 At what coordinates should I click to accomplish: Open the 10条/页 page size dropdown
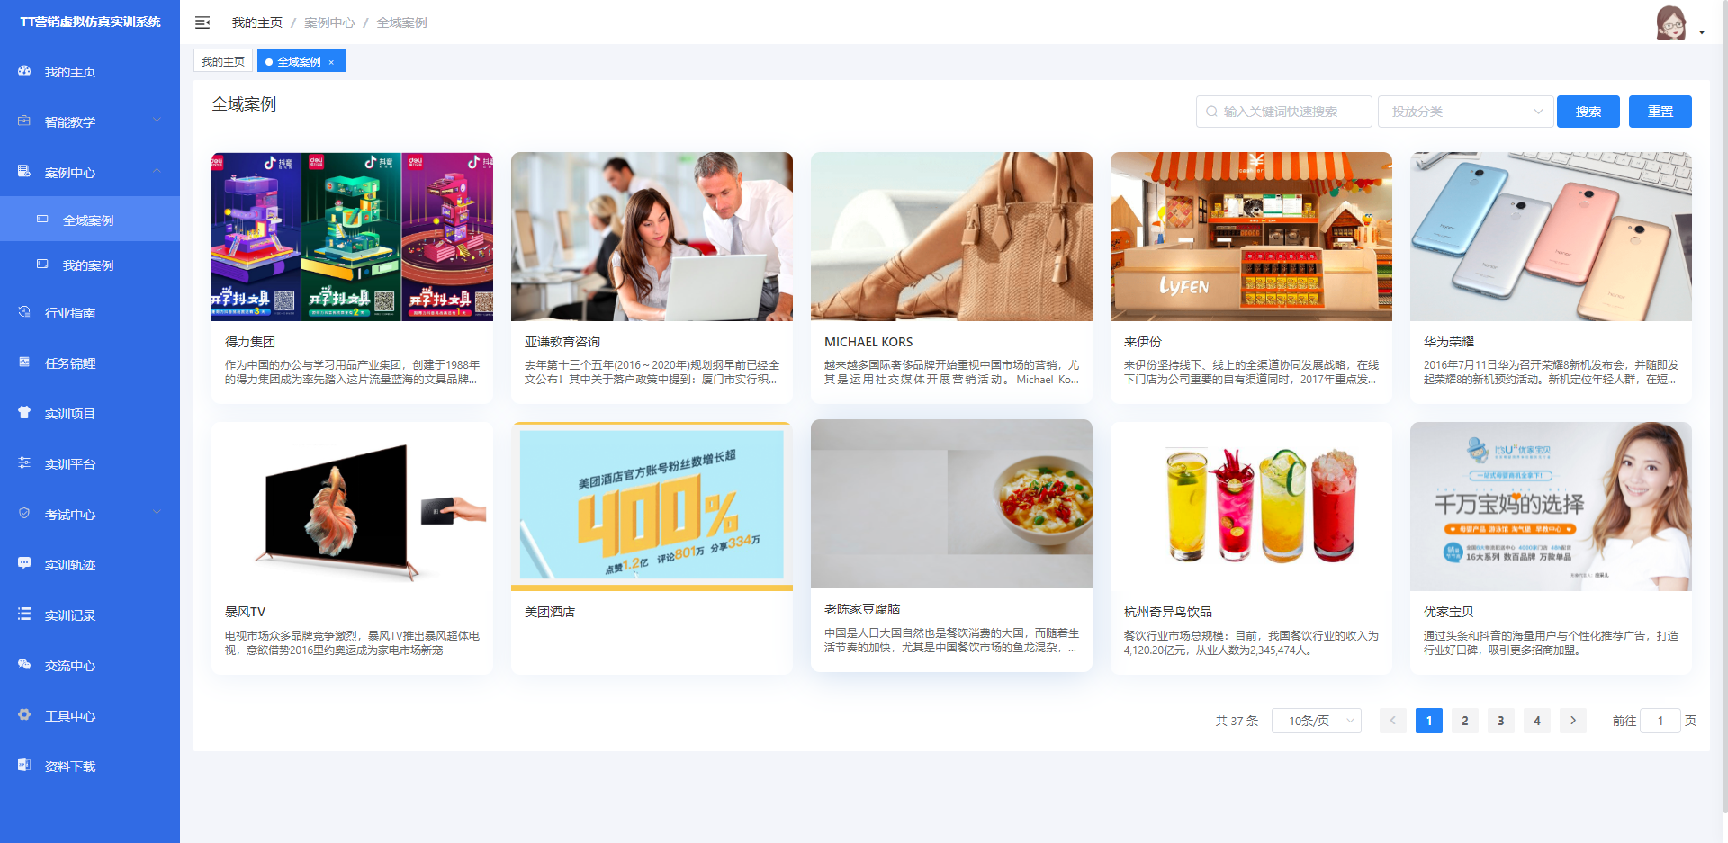tap(1316, 721)
